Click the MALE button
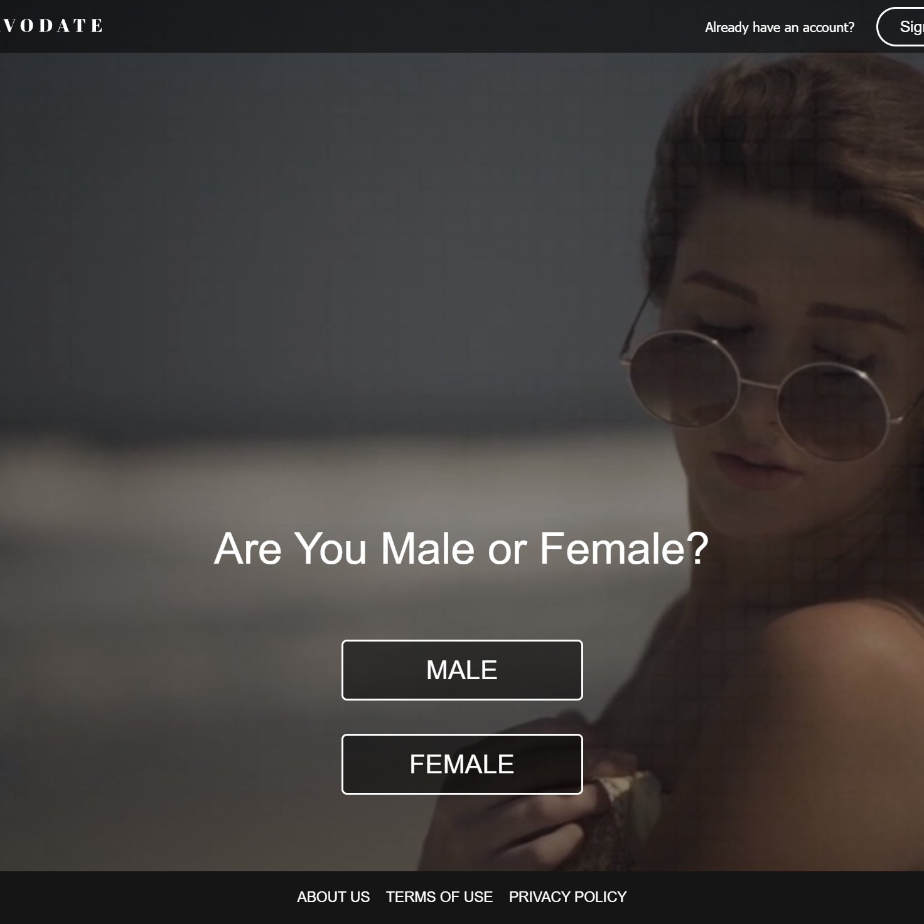 [x=462, y=670]
